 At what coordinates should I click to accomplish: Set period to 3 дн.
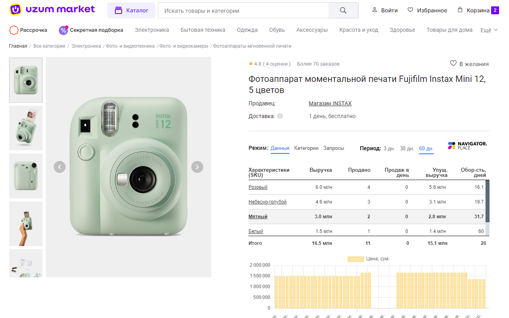(389, 148)
